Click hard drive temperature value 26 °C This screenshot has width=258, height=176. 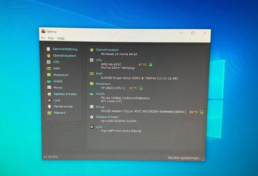click(193, 112)
